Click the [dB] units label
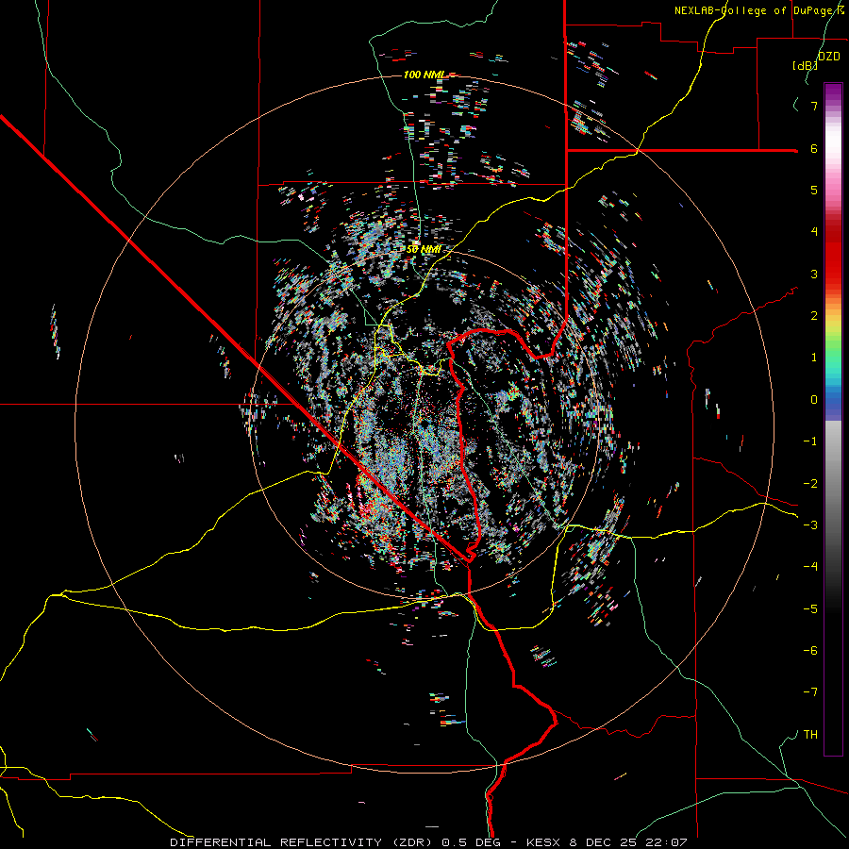Screen dimensions: 849x849 [805, 65]
